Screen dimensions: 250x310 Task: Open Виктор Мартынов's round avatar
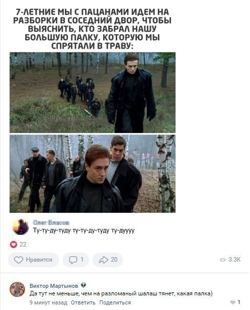(x=18, y=289)
